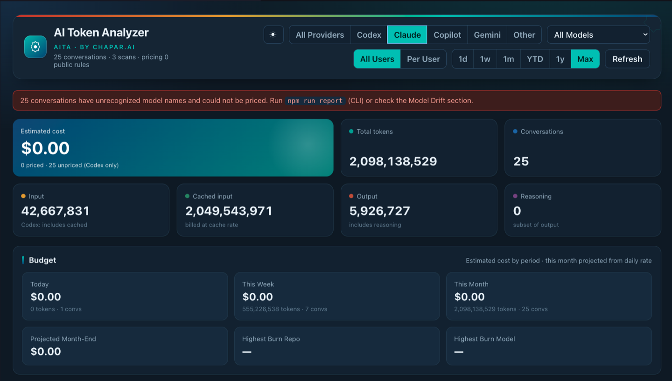Select the Gemini provider filter
Image resolution: width=672 pixels, height=381 pixels.
pos(487,35)
